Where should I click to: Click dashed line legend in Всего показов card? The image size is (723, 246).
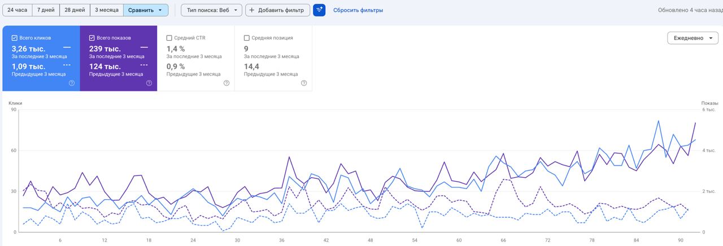click(144, 65)
